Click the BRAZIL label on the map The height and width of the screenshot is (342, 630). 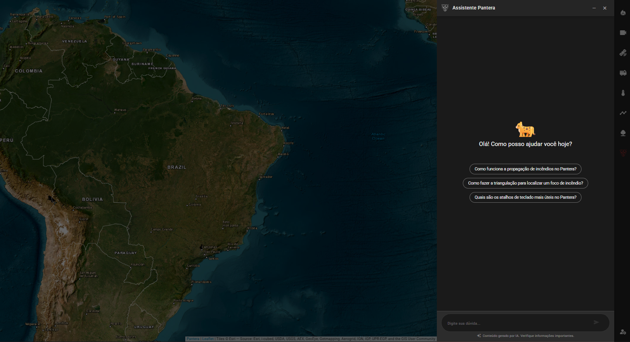point(177,167)
